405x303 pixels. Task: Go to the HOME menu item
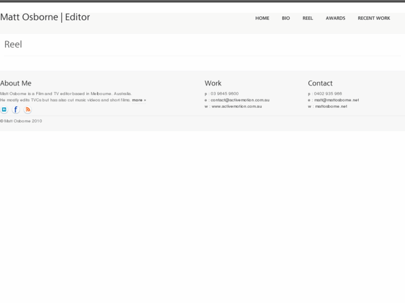[x=262, y=18]
